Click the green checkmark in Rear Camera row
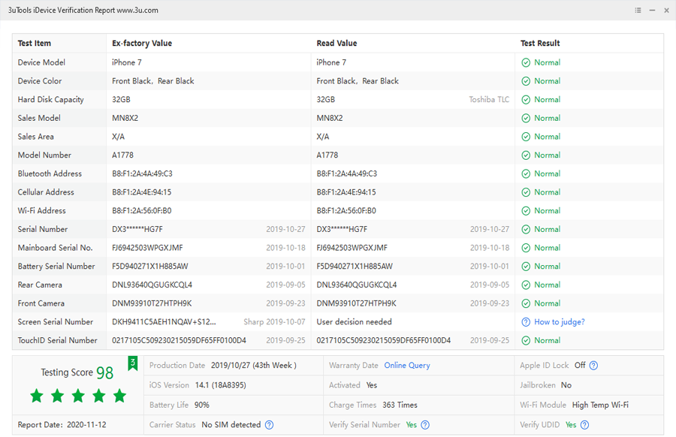 (526, 285)
